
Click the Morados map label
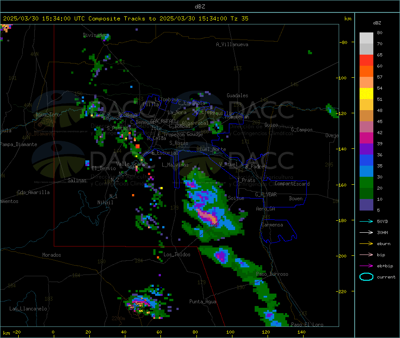52,255
